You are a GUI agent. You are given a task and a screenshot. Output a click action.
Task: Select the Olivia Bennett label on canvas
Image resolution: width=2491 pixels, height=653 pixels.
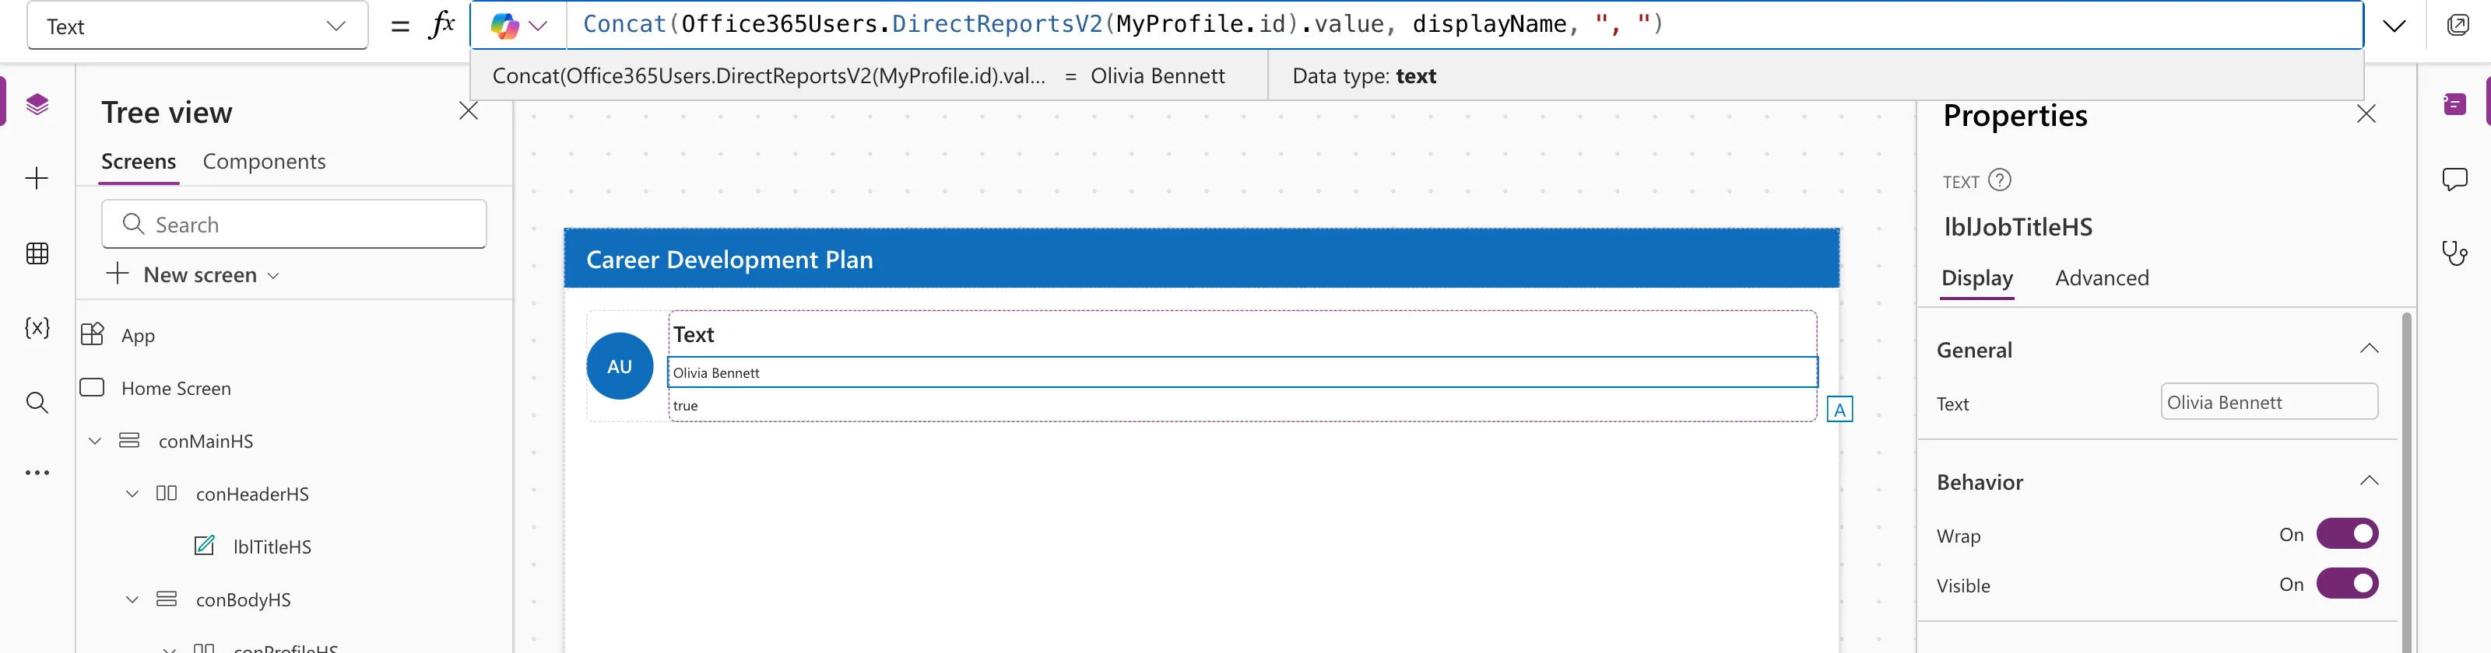1242,373
